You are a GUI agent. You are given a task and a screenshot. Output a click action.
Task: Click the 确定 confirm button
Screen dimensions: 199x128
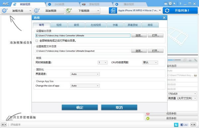pos(80,108)
